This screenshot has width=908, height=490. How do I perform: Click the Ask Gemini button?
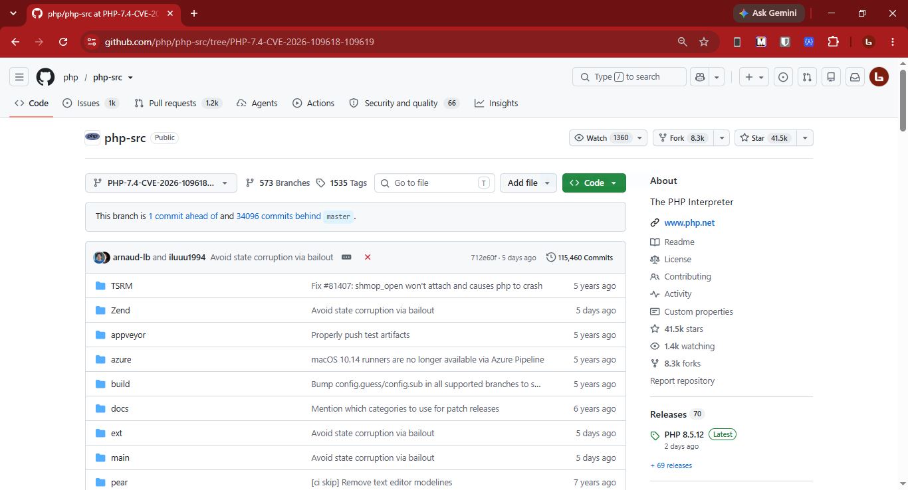[769, 13]
